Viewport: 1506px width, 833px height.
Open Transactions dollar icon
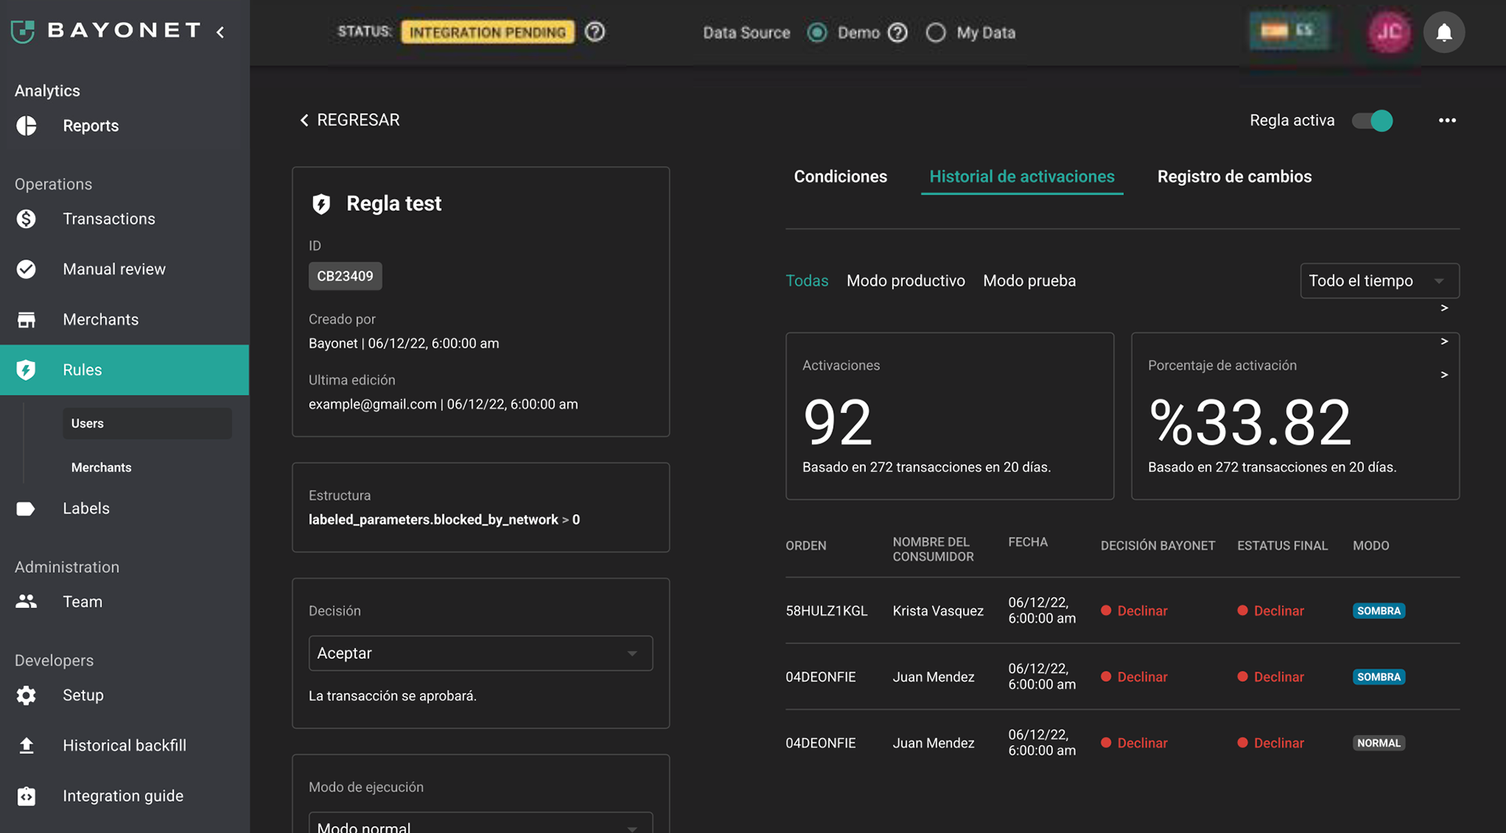pyautogui.click(x=27, y=219)
